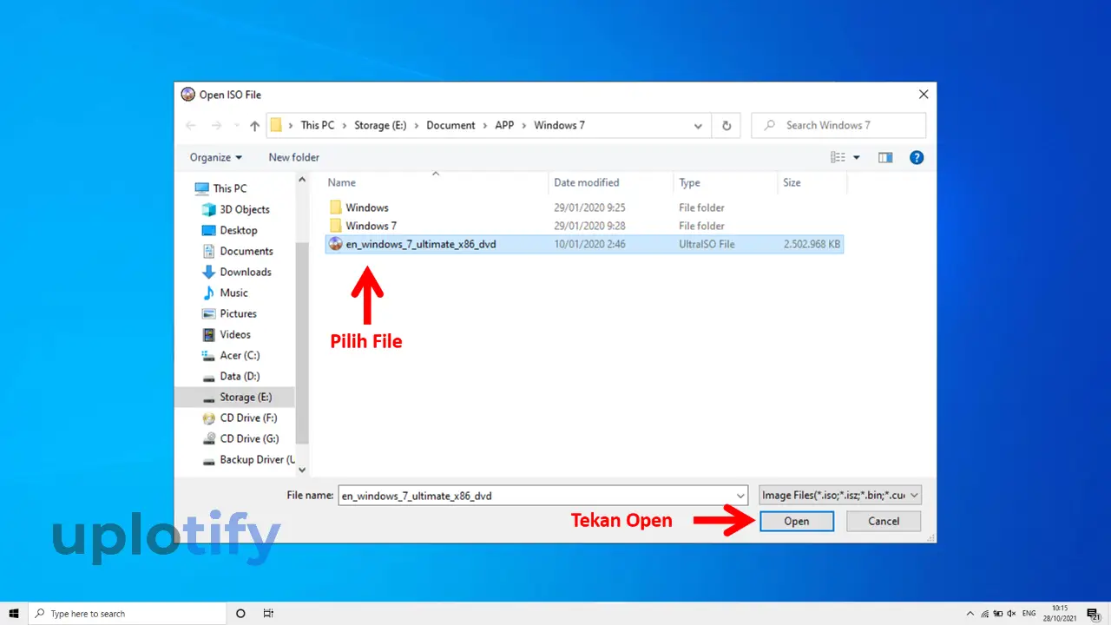Expand chevron after Storage (E:) breadcrumb
1111x625 pixels.
point(417,126)
